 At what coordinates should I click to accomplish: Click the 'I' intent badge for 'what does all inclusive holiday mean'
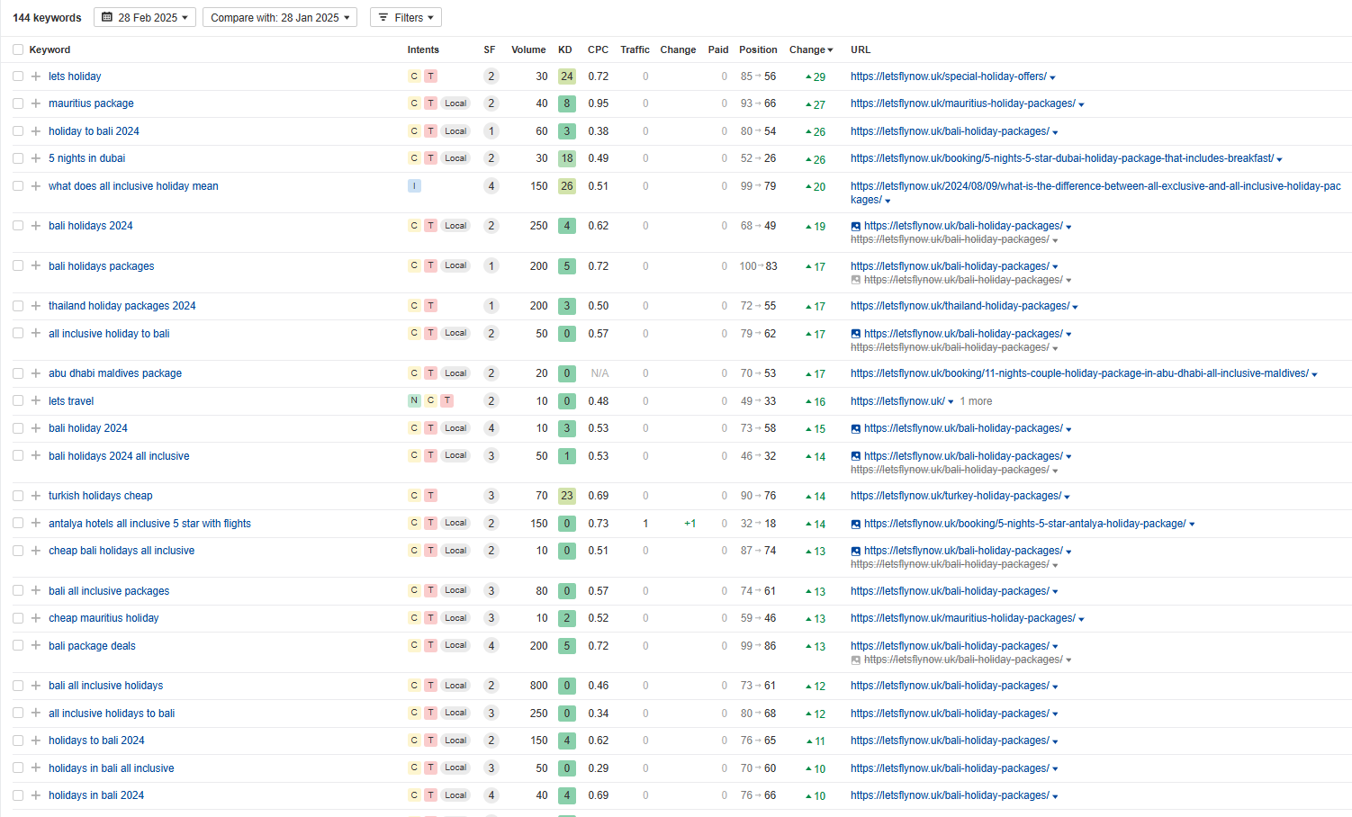[414, 186]
